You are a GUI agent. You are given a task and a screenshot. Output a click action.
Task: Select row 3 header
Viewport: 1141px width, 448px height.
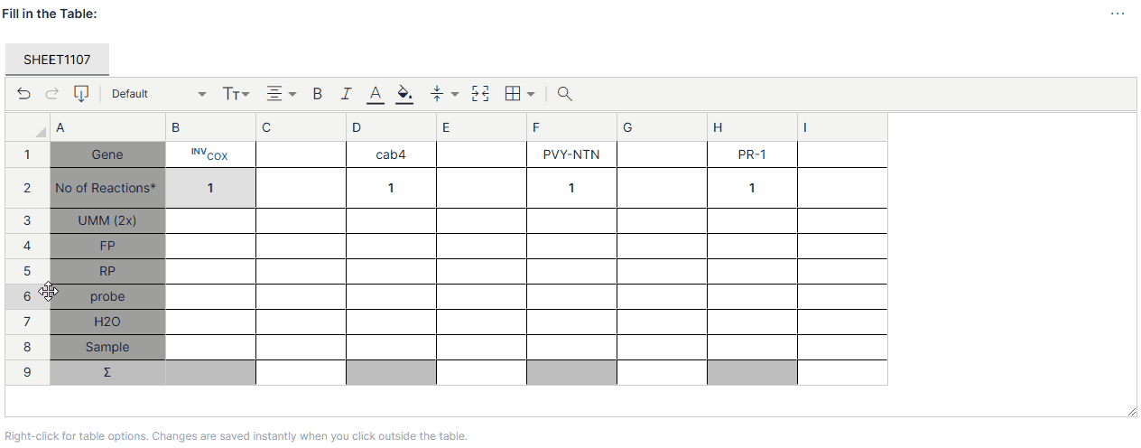tap(27, 220)
